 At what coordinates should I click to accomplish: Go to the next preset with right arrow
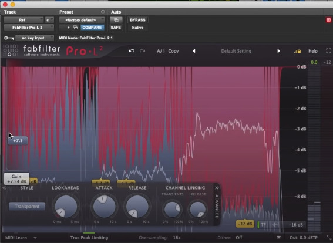[x=278, y=51]
